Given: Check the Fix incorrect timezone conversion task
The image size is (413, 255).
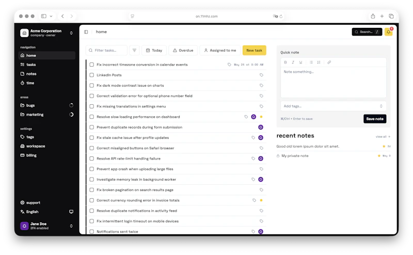Looking at the screenshot, I should pos(92,65).
